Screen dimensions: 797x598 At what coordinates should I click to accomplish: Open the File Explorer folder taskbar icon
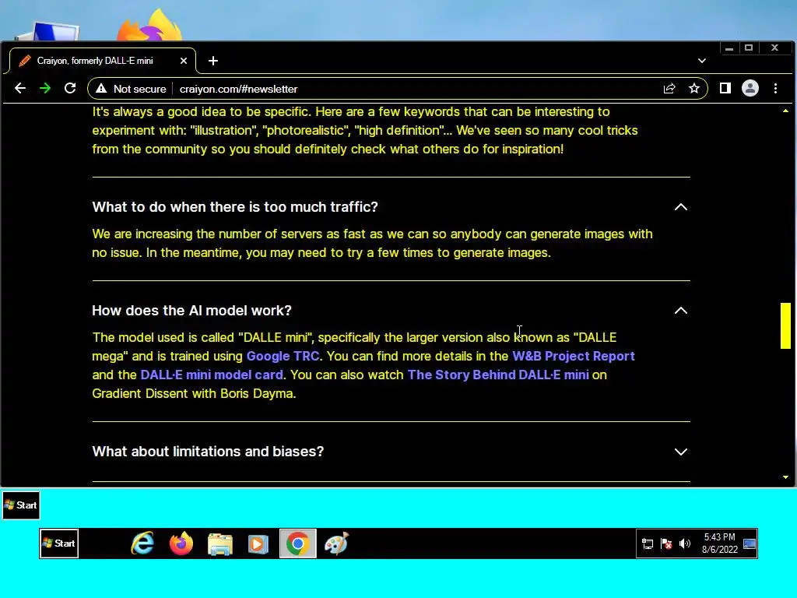click(220, 543)
